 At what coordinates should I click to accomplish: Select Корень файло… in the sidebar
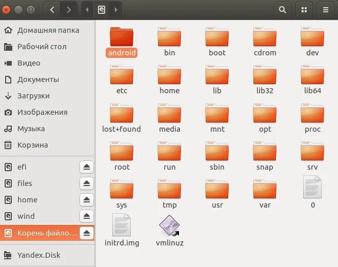[x=39, y=233]
